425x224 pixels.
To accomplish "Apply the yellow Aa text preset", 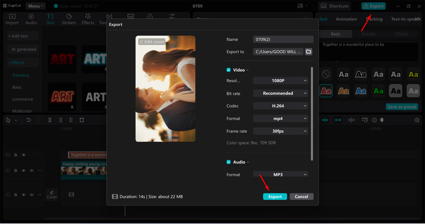I will 413,74.
